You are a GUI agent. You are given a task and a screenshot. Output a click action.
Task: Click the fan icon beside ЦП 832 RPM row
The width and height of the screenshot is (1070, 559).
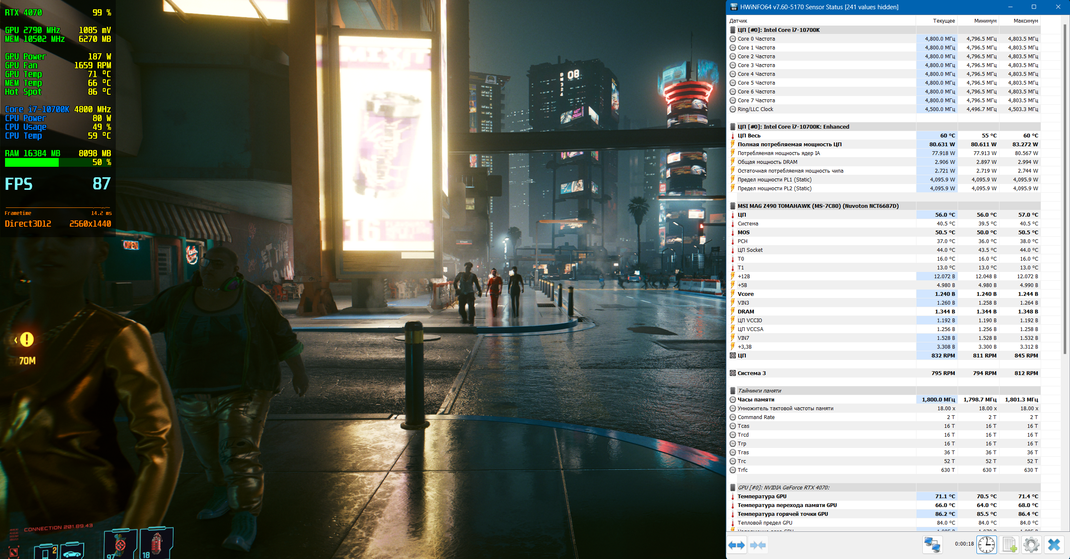tap(733, 355)
